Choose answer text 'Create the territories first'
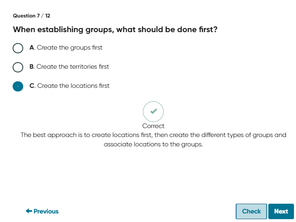This screenshot has width=296, height=222. pyautogui.click(x=73, y=67)
